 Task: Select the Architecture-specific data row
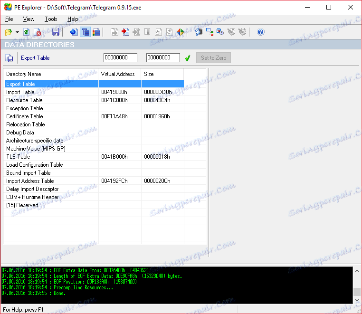[95, 141]
